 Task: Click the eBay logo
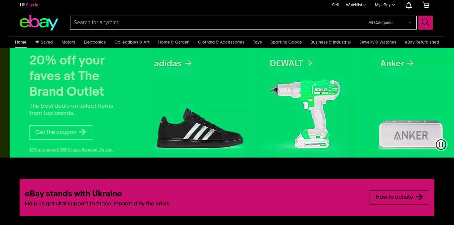tap(39, 22)
